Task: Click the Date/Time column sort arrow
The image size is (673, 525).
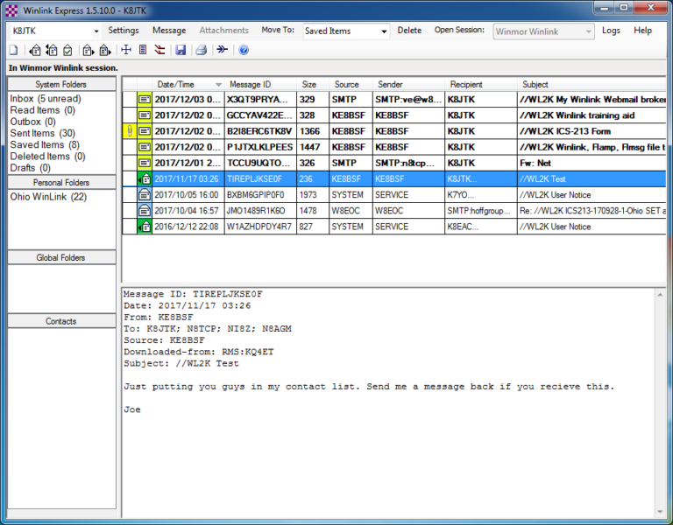Action: (218, 84)
